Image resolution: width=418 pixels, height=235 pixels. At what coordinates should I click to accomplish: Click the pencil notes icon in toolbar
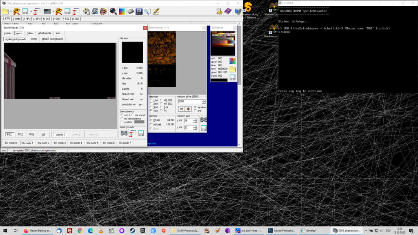click(x=156, y=11)
